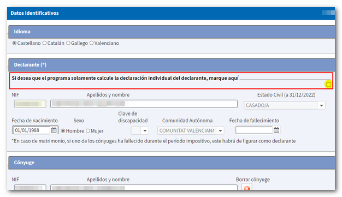Click the Fecha de nacimiento date field
This screenshot has width=342, height=197.
(x=32, y=130)
